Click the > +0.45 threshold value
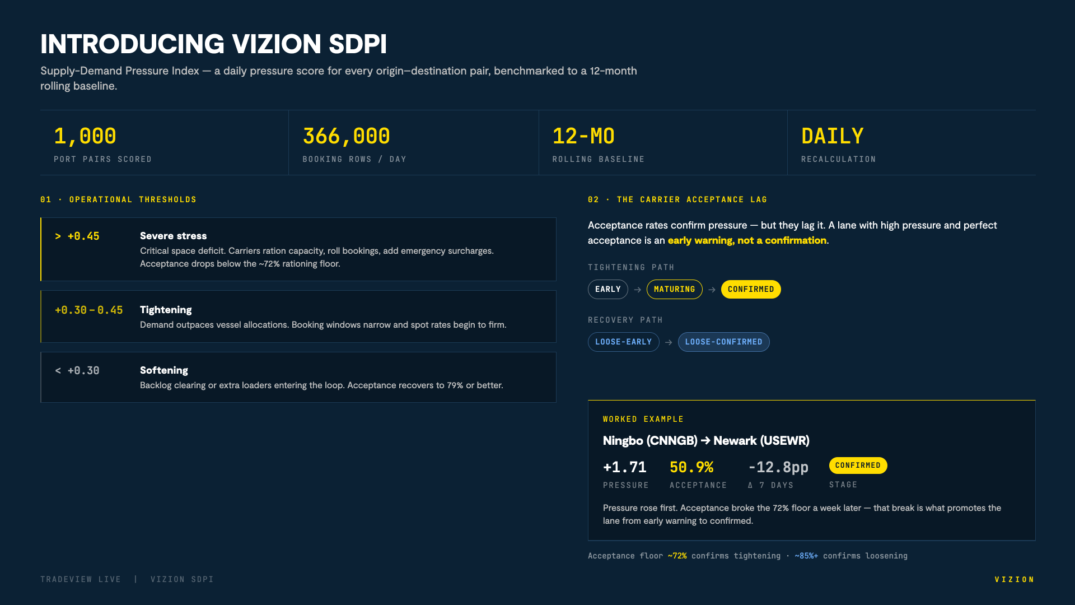The height and width of the screenshot is (605, 1075). click(x=77, y=236)
